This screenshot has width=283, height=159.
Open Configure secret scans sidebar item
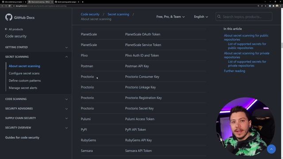coord(24,73)
